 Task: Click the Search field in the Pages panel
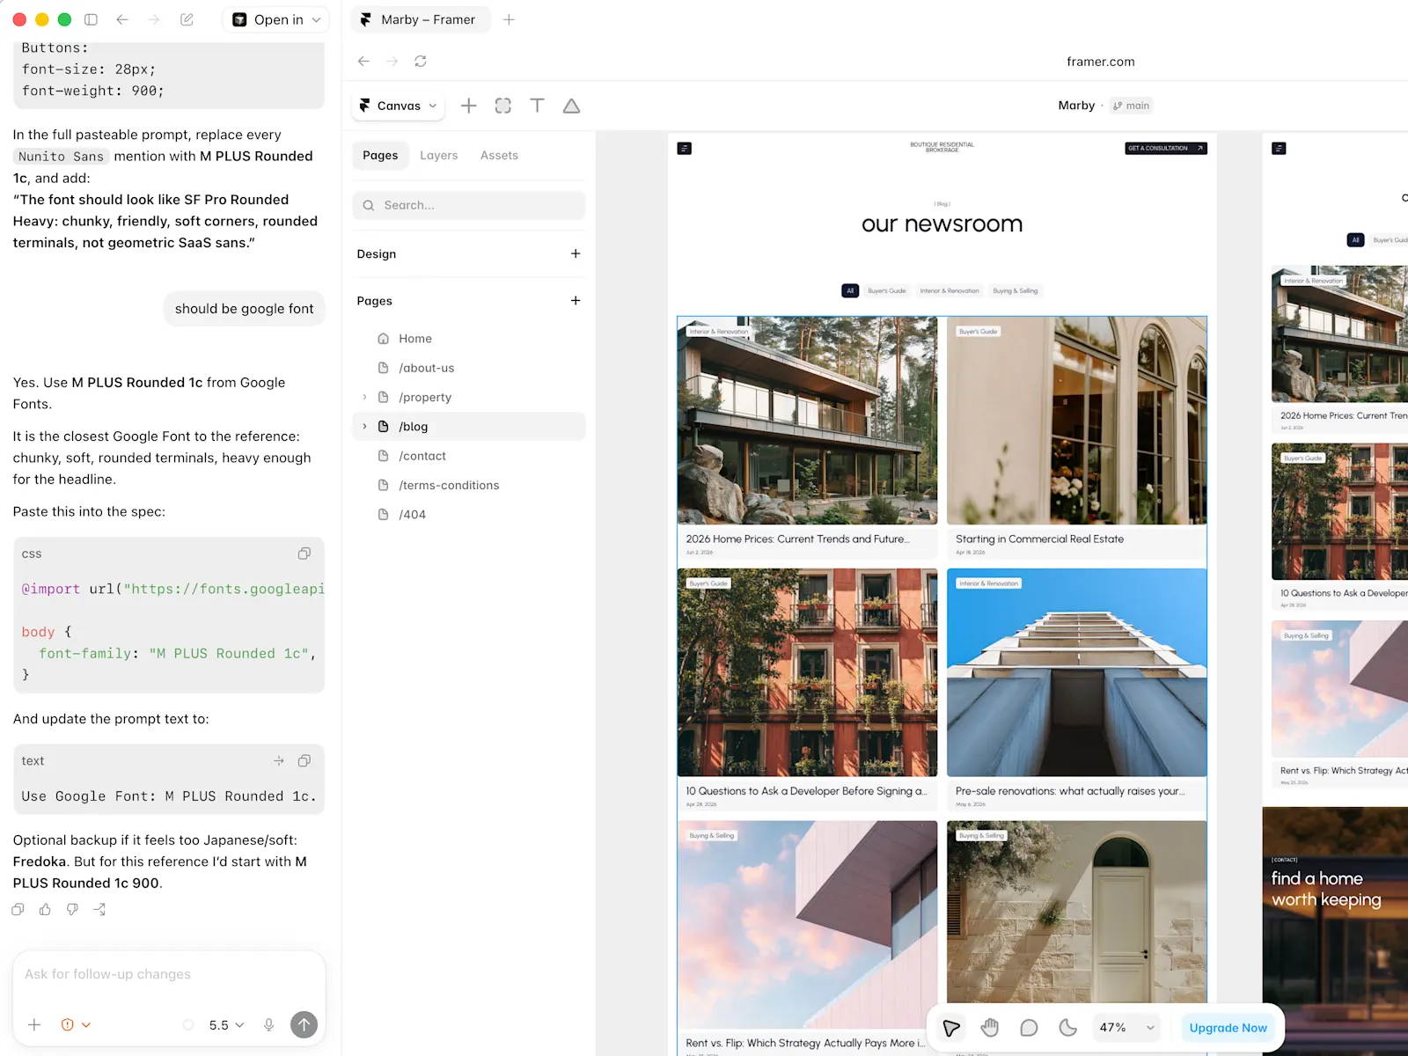(x=469, y=205)
